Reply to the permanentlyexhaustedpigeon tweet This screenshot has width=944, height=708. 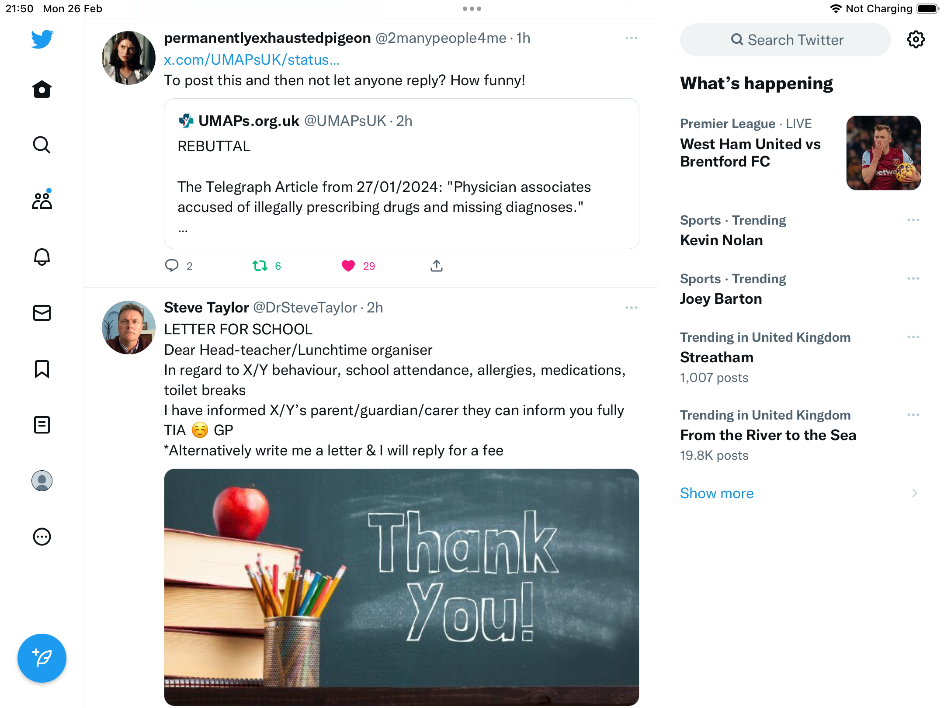tap(172, 266)
